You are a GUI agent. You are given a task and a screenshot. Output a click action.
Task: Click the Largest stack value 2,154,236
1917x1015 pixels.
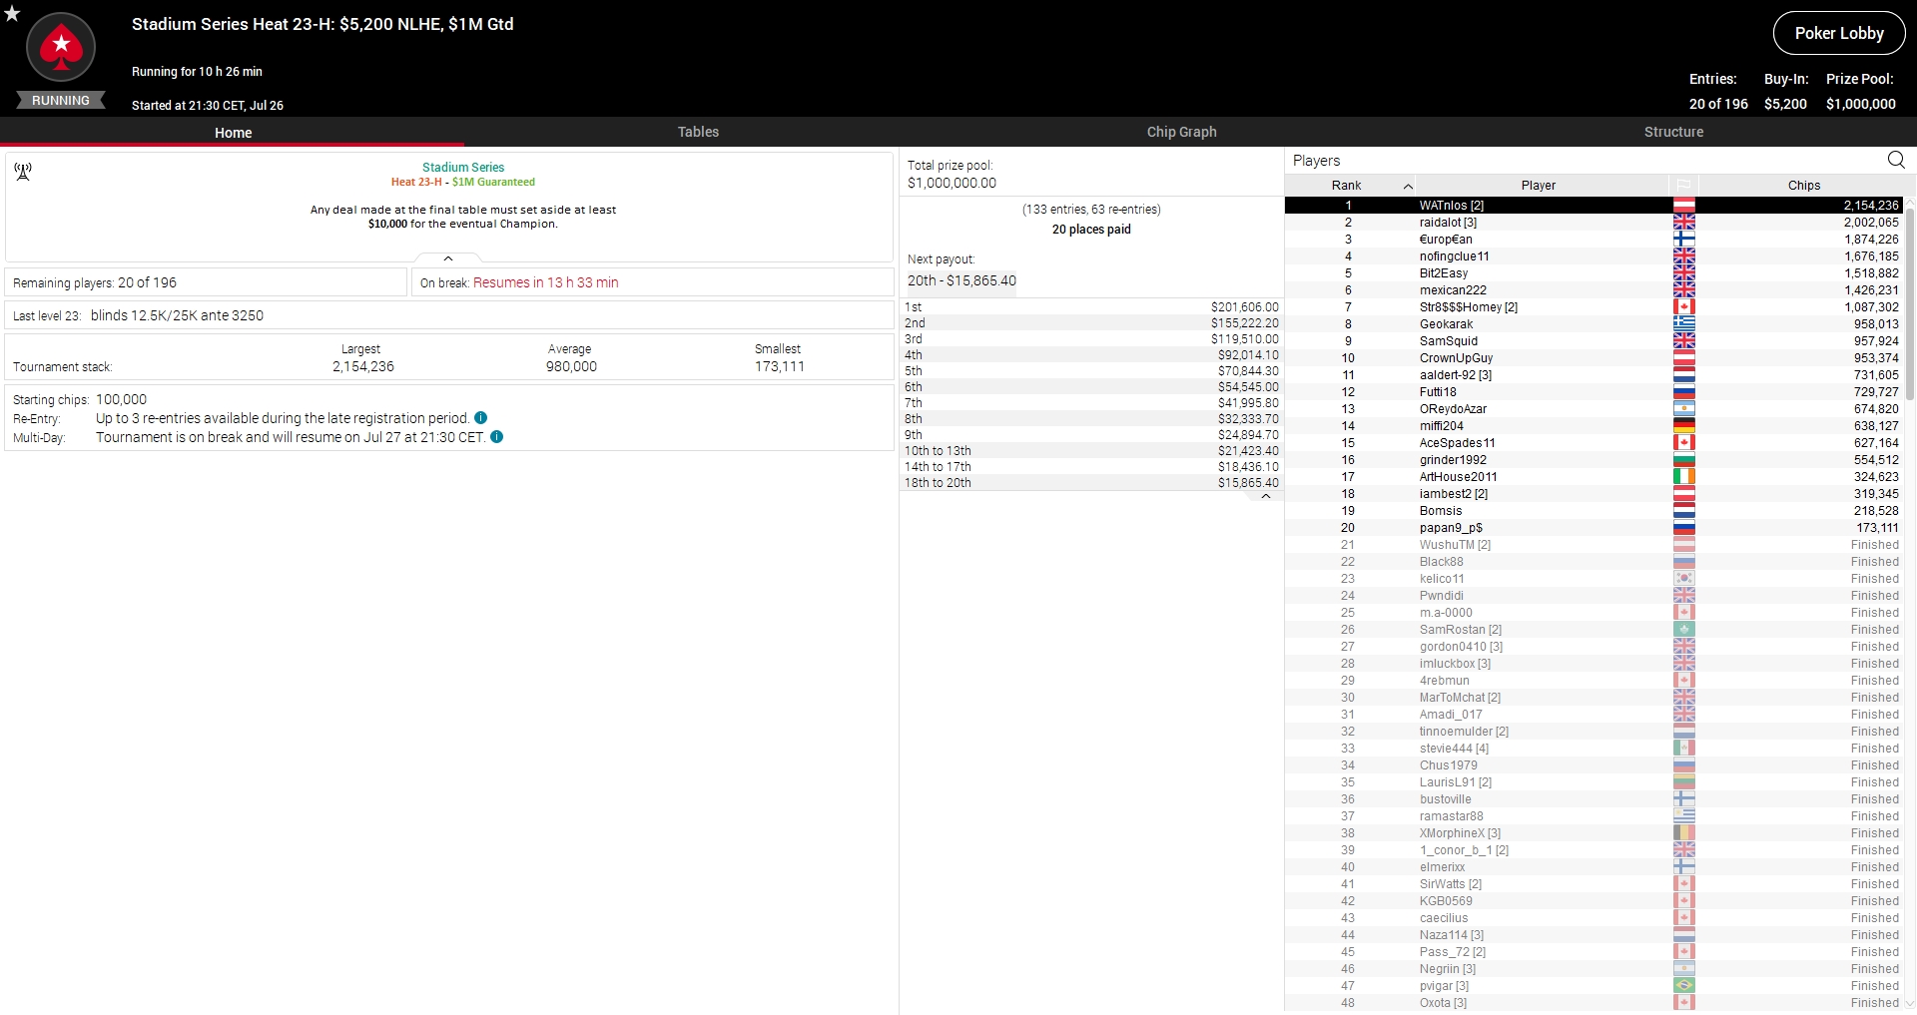(x=363, y=366)
